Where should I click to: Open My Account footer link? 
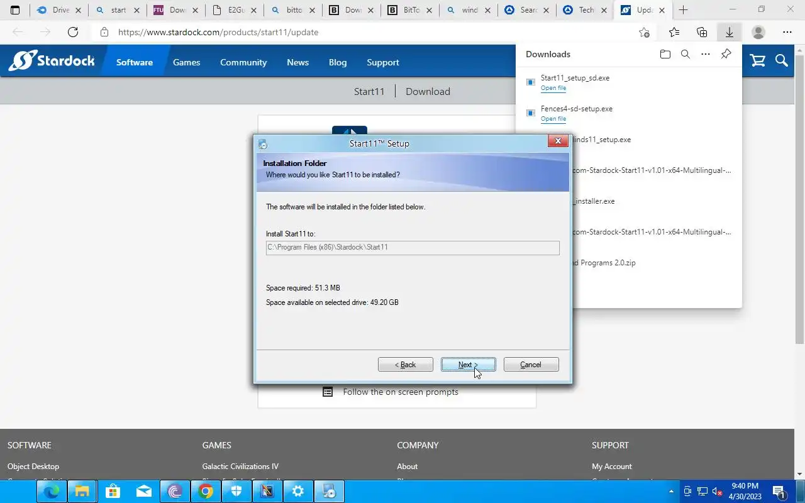[612, 467]
